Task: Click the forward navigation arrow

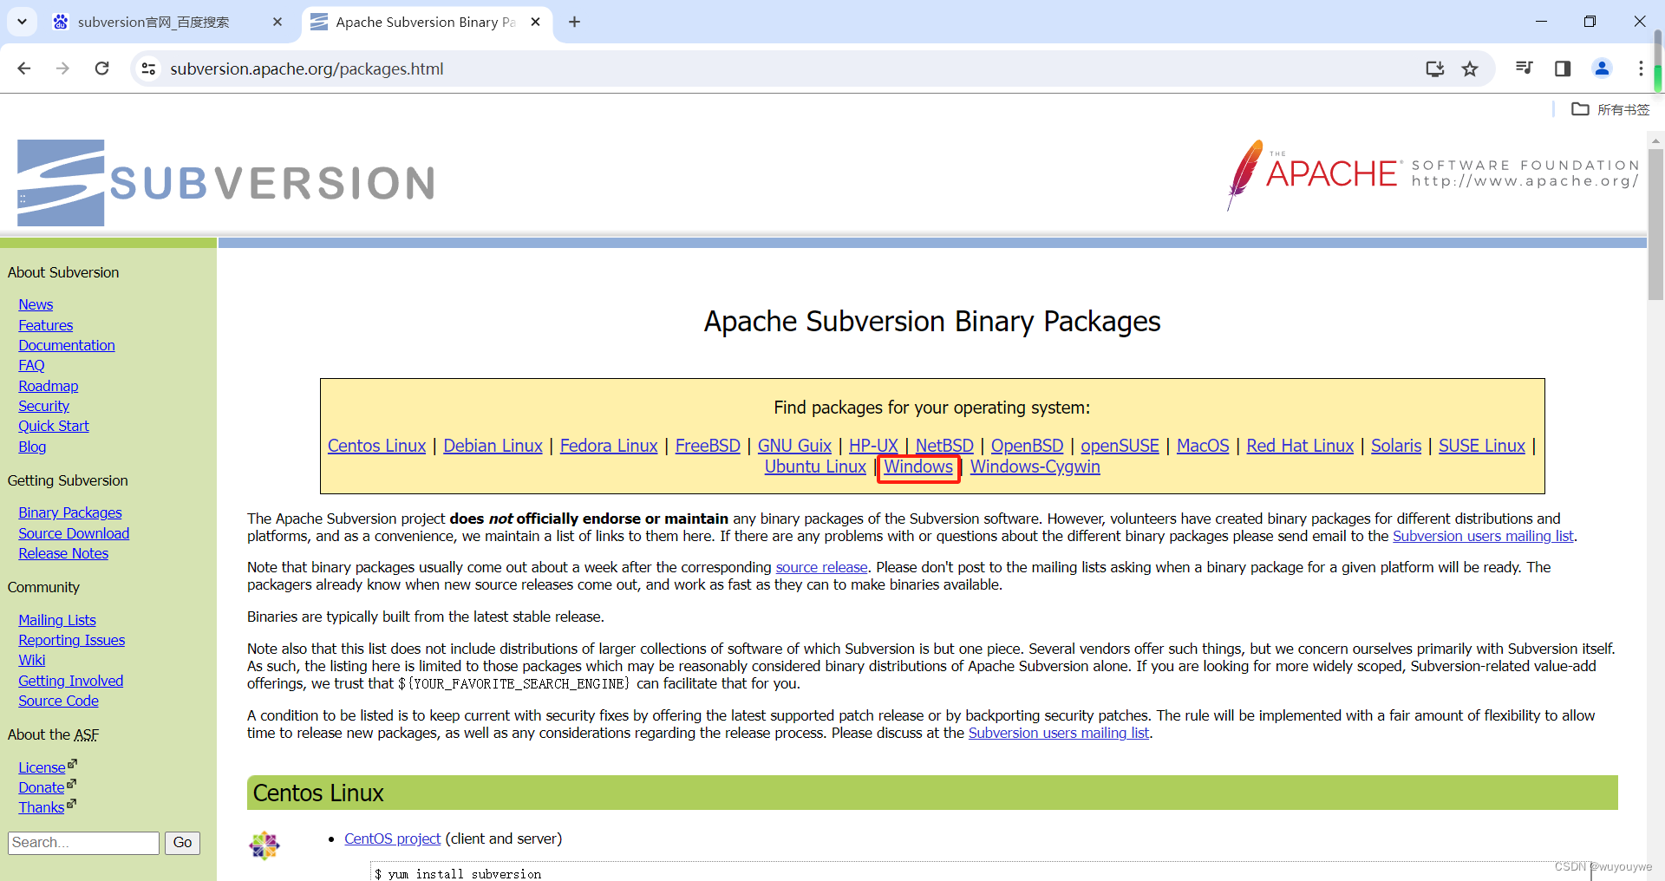Action: pos(62,69)
